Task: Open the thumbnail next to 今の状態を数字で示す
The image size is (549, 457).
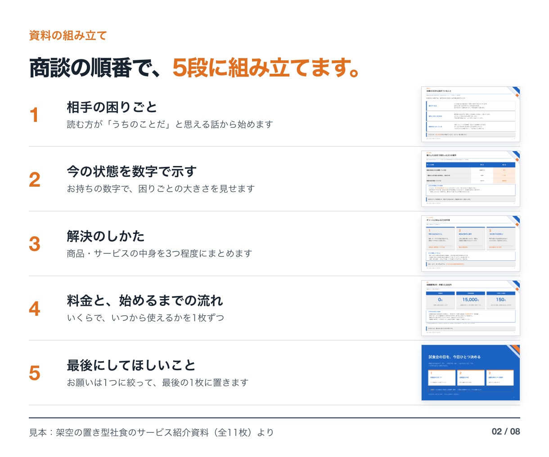Action: (471, 179)
